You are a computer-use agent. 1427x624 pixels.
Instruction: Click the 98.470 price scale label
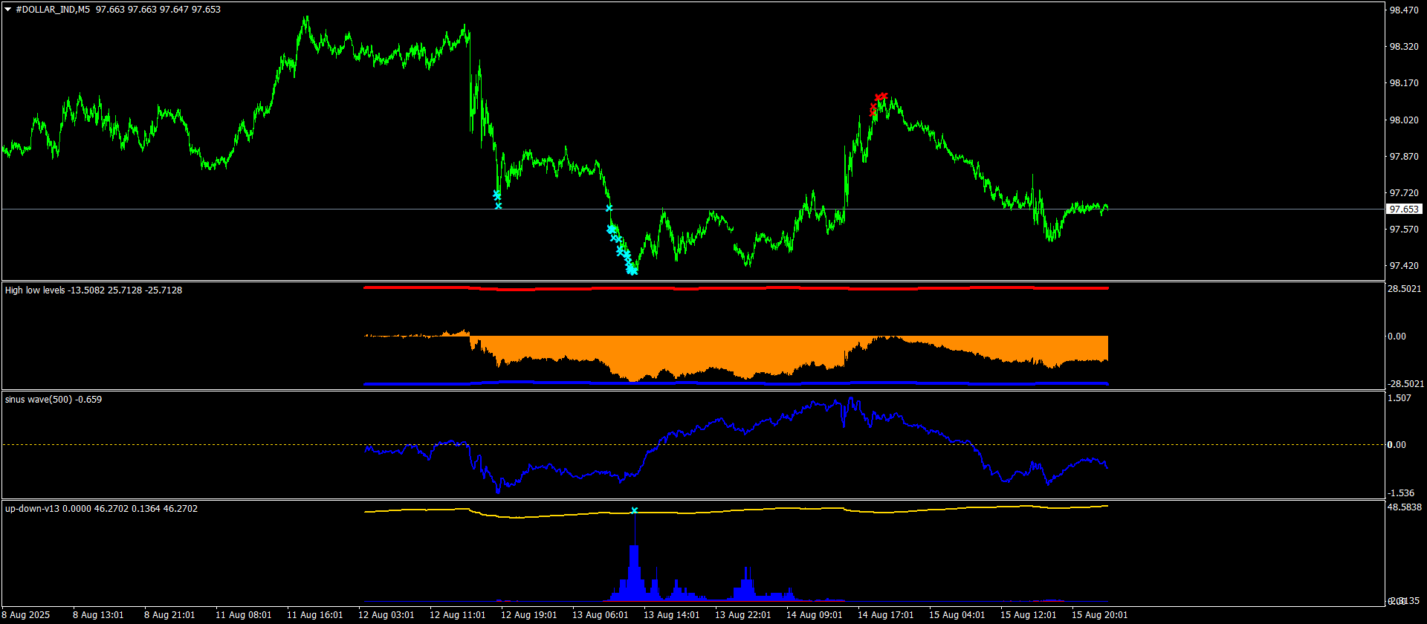(1404, 10)
